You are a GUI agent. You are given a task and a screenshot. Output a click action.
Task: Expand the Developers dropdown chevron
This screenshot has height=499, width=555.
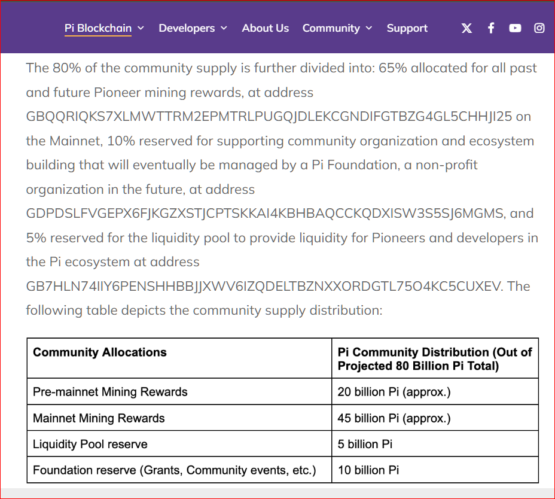pos(224,28)
